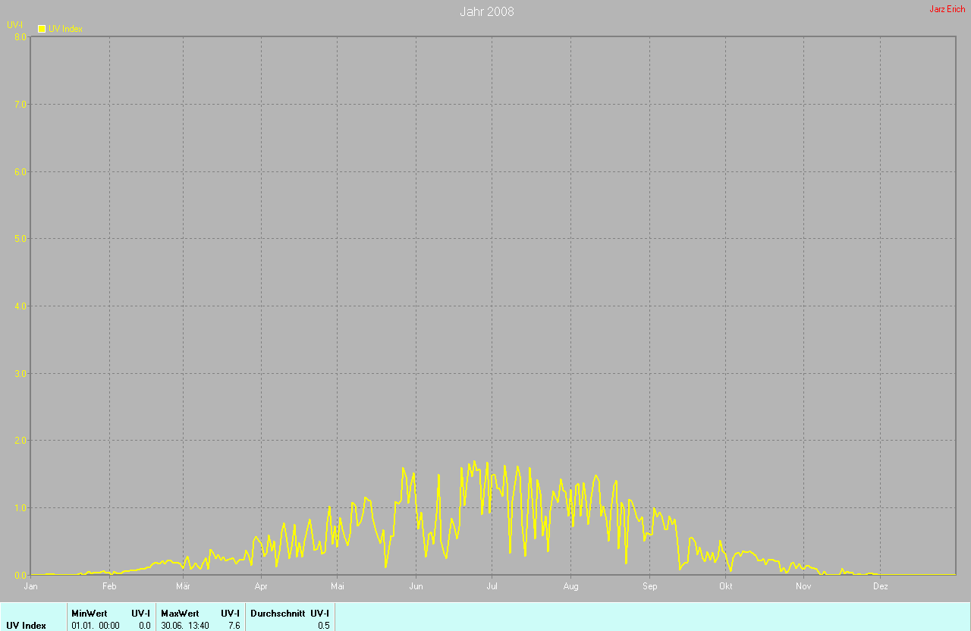Click the 'Okt' month label

click(x=726, y=586)
